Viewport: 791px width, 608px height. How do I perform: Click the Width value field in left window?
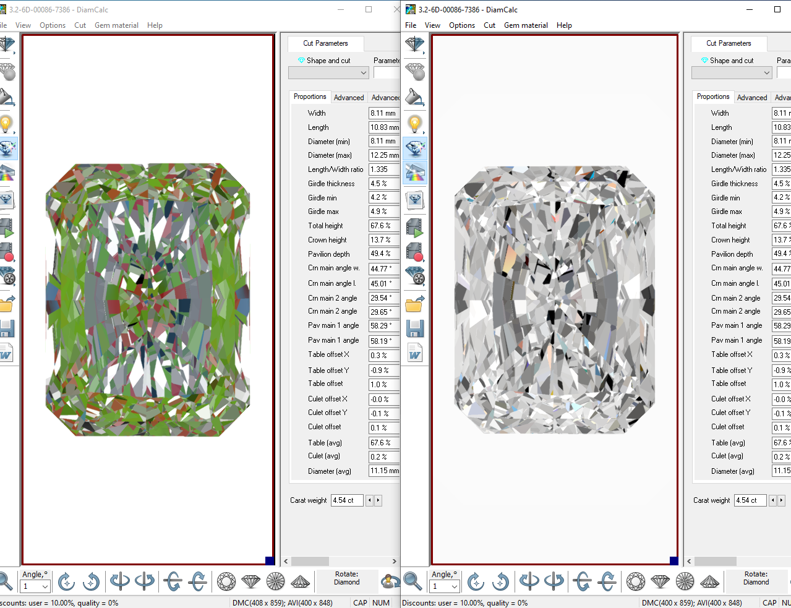tap(384, 113)
